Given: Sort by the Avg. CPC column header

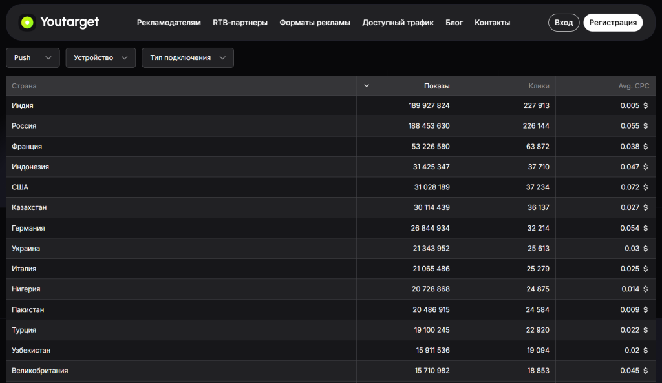Looking at the screenshot, I should tap(633, 86).
